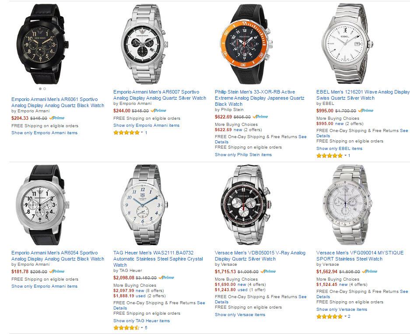Click the Prime logo next to the $2,098.08 price

166,278
